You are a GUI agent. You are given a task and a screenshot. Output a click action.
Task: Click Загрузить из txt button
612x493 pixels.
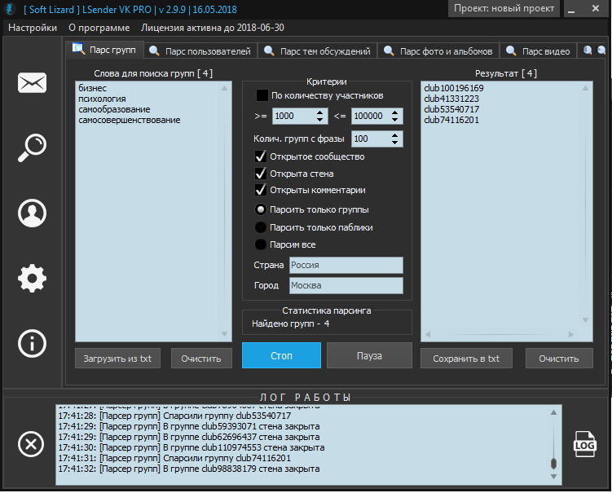(x=117, y=359)
